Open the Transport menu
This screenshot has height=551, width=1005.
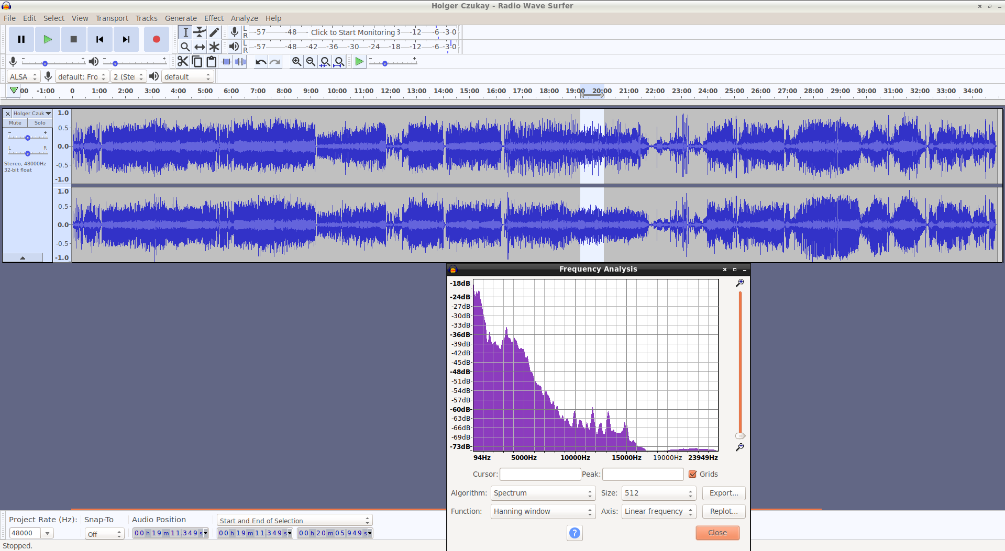point(112,18)
